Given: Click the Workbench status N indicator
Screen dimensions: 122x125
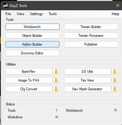Looking at the screenshot, I should [116, 110].
